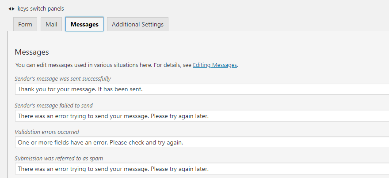Click the 'Sender's message failed to send' label

point(53,105)
